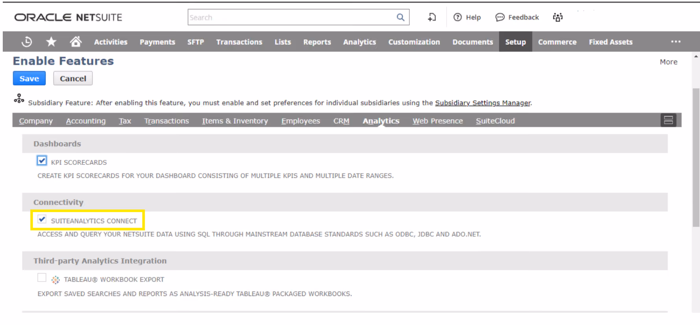Image resolution: width=700 pixels, height=325 pixels.
Task: Open the Setup menu
Action: 516,42
